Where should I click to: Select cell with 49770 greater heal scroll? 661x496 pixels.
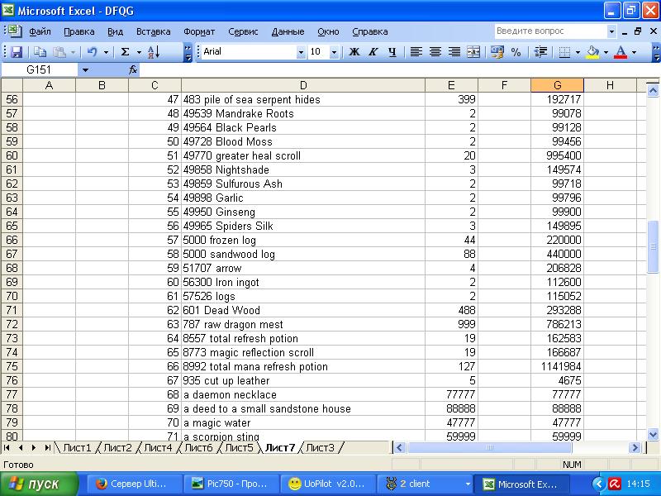pos(303,155)
